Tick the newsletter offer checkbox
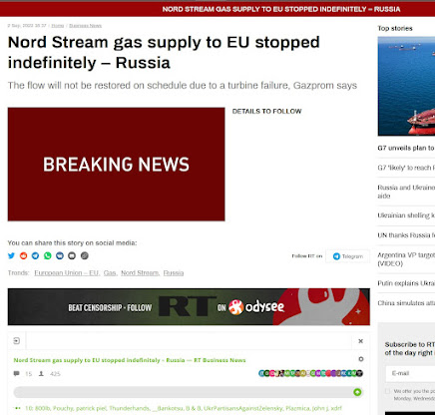 point(387,391)
